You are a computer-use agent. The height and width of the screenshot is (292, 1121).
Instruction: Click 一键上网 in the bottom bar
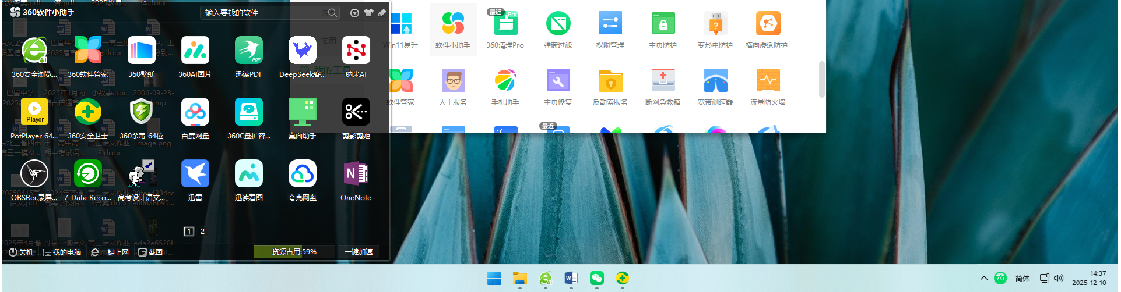point(110,252)
